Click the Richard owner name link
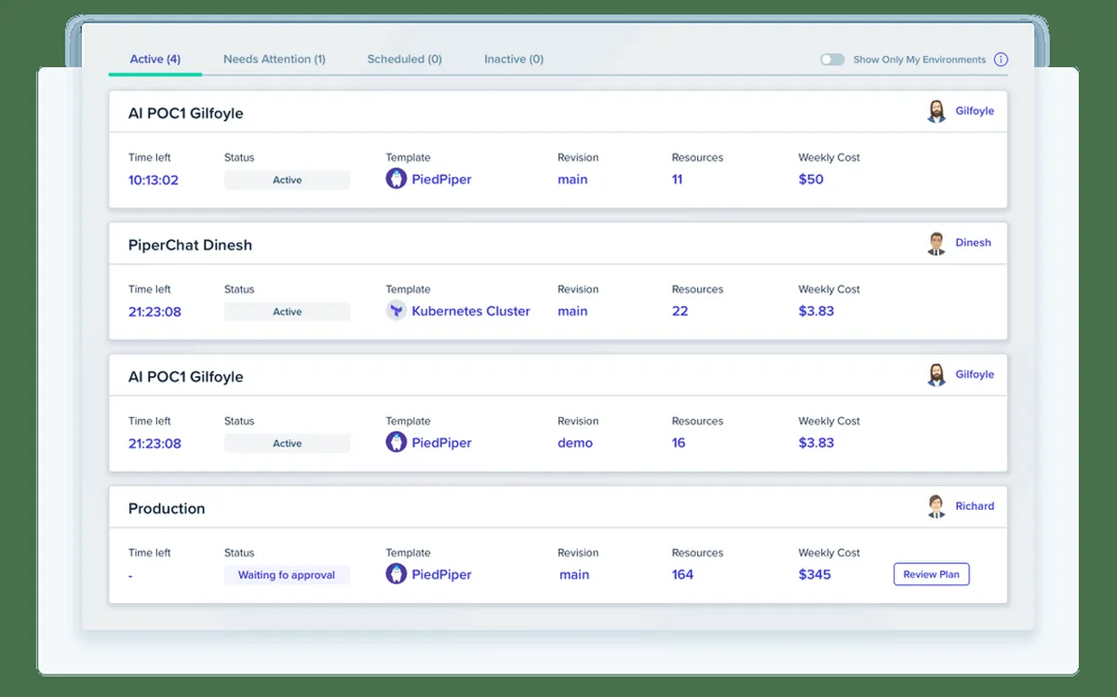 click(975, 506)
